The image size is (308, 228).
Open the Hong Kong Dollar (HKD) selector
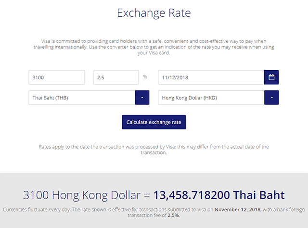pos(211,98)
